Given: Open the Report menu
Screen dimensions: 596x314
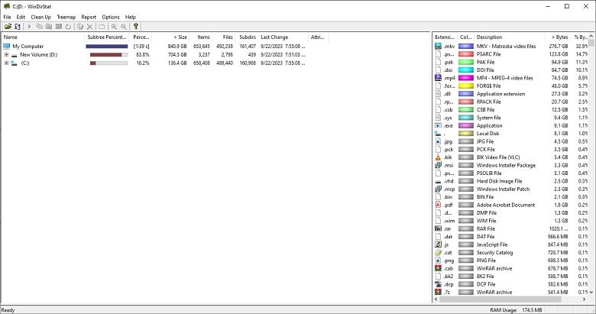Looking at the screenshot, I should [89, 17].
